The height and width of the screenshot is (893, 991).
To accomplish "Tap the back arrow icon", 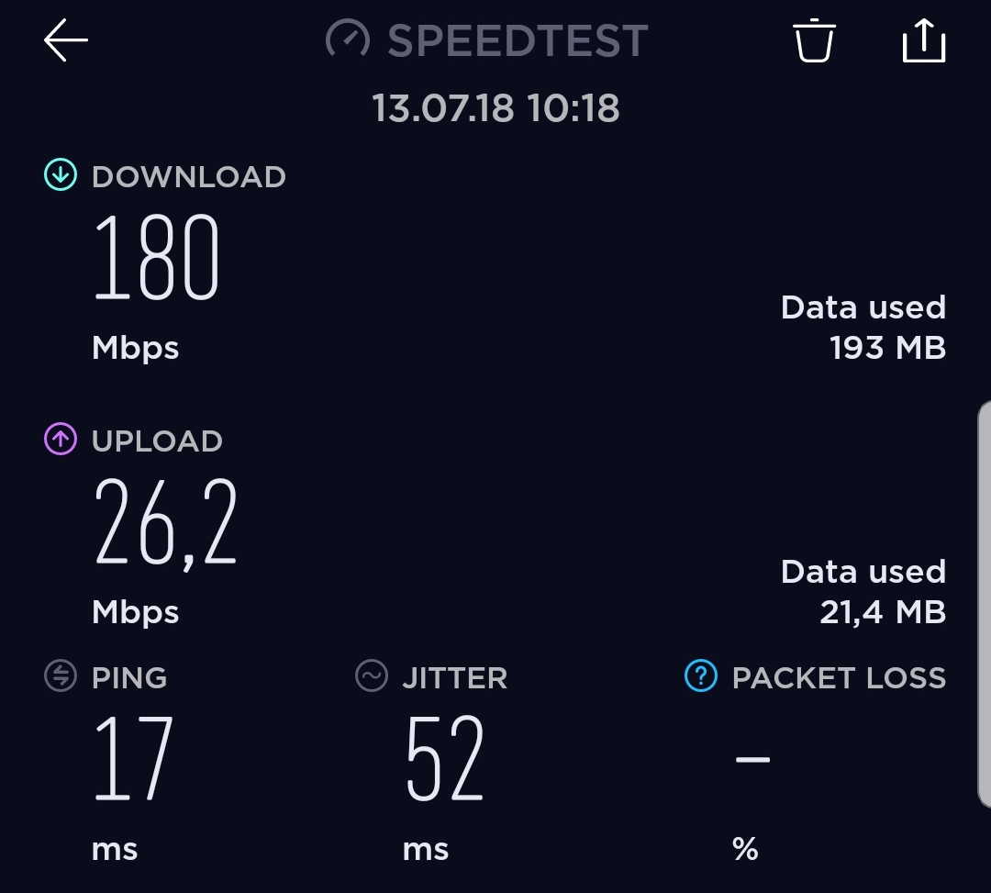I will (x=66, y=39).
